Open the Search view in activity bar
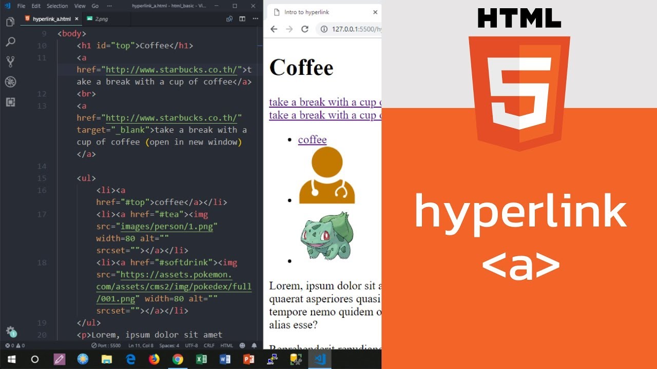Screen dimensions: 657x369 coord(10,42)
